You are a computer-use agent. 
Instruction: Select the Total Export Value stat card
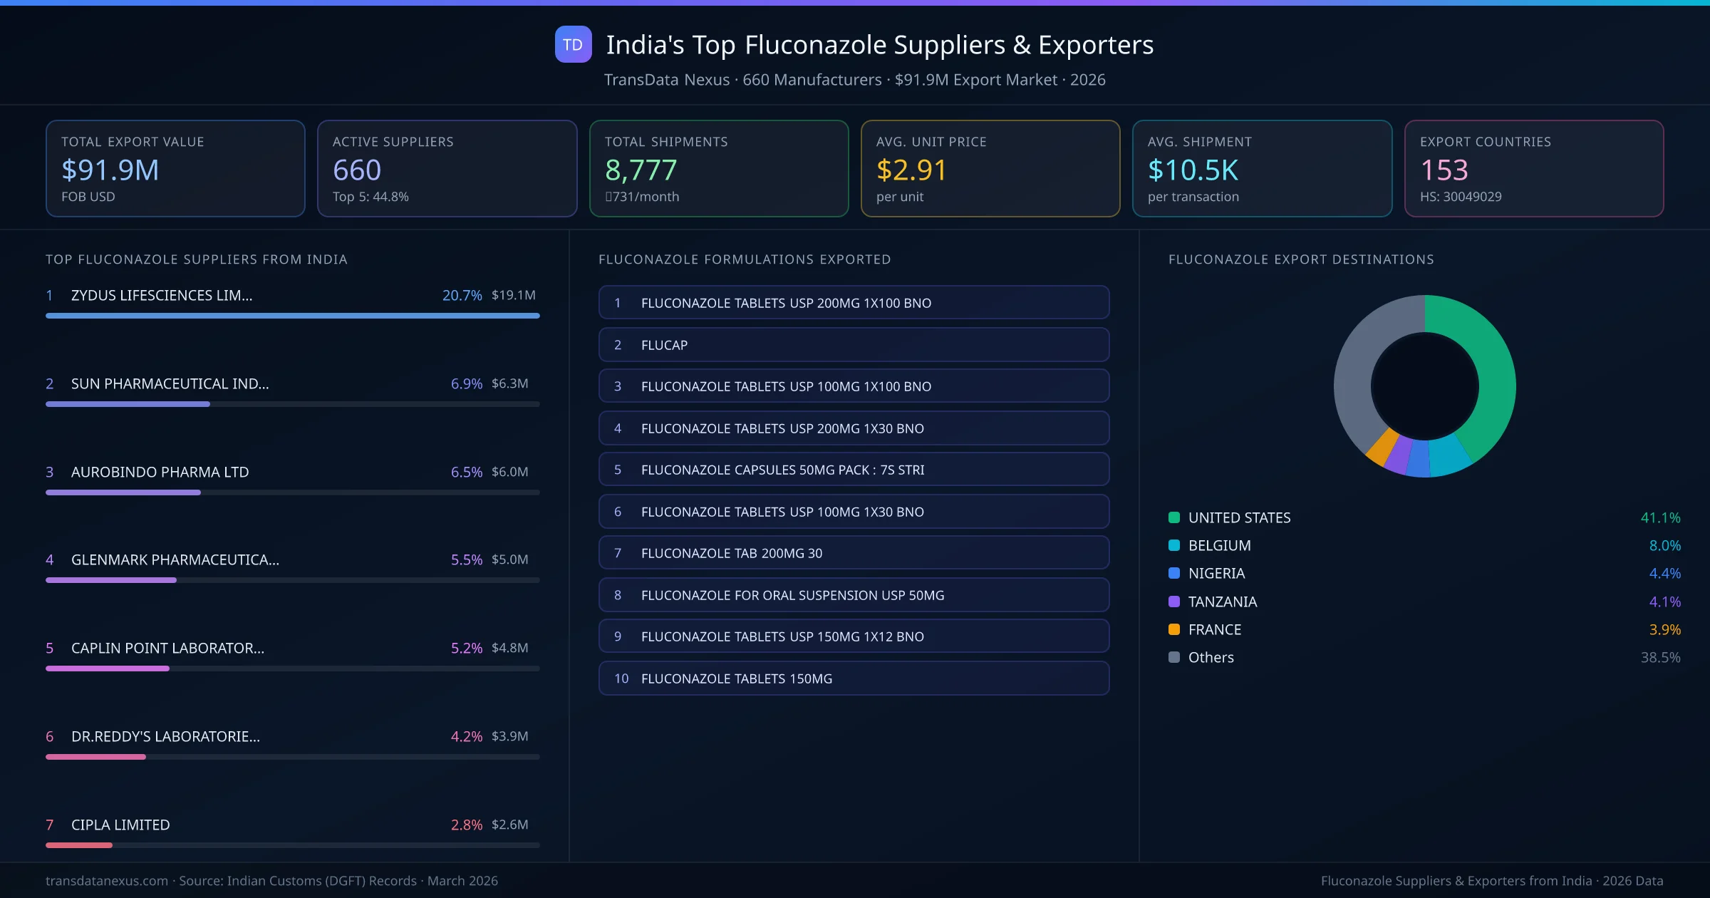click(175, 168)
